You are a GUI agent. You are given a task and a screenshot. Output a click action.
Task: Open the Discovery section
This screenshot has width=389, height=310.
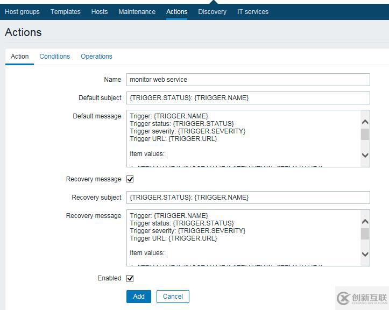[x=212, y=12]
